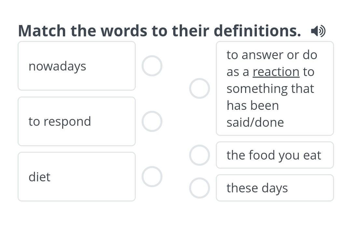Open the underlined 'reaction' link

[x=276, y=72]
